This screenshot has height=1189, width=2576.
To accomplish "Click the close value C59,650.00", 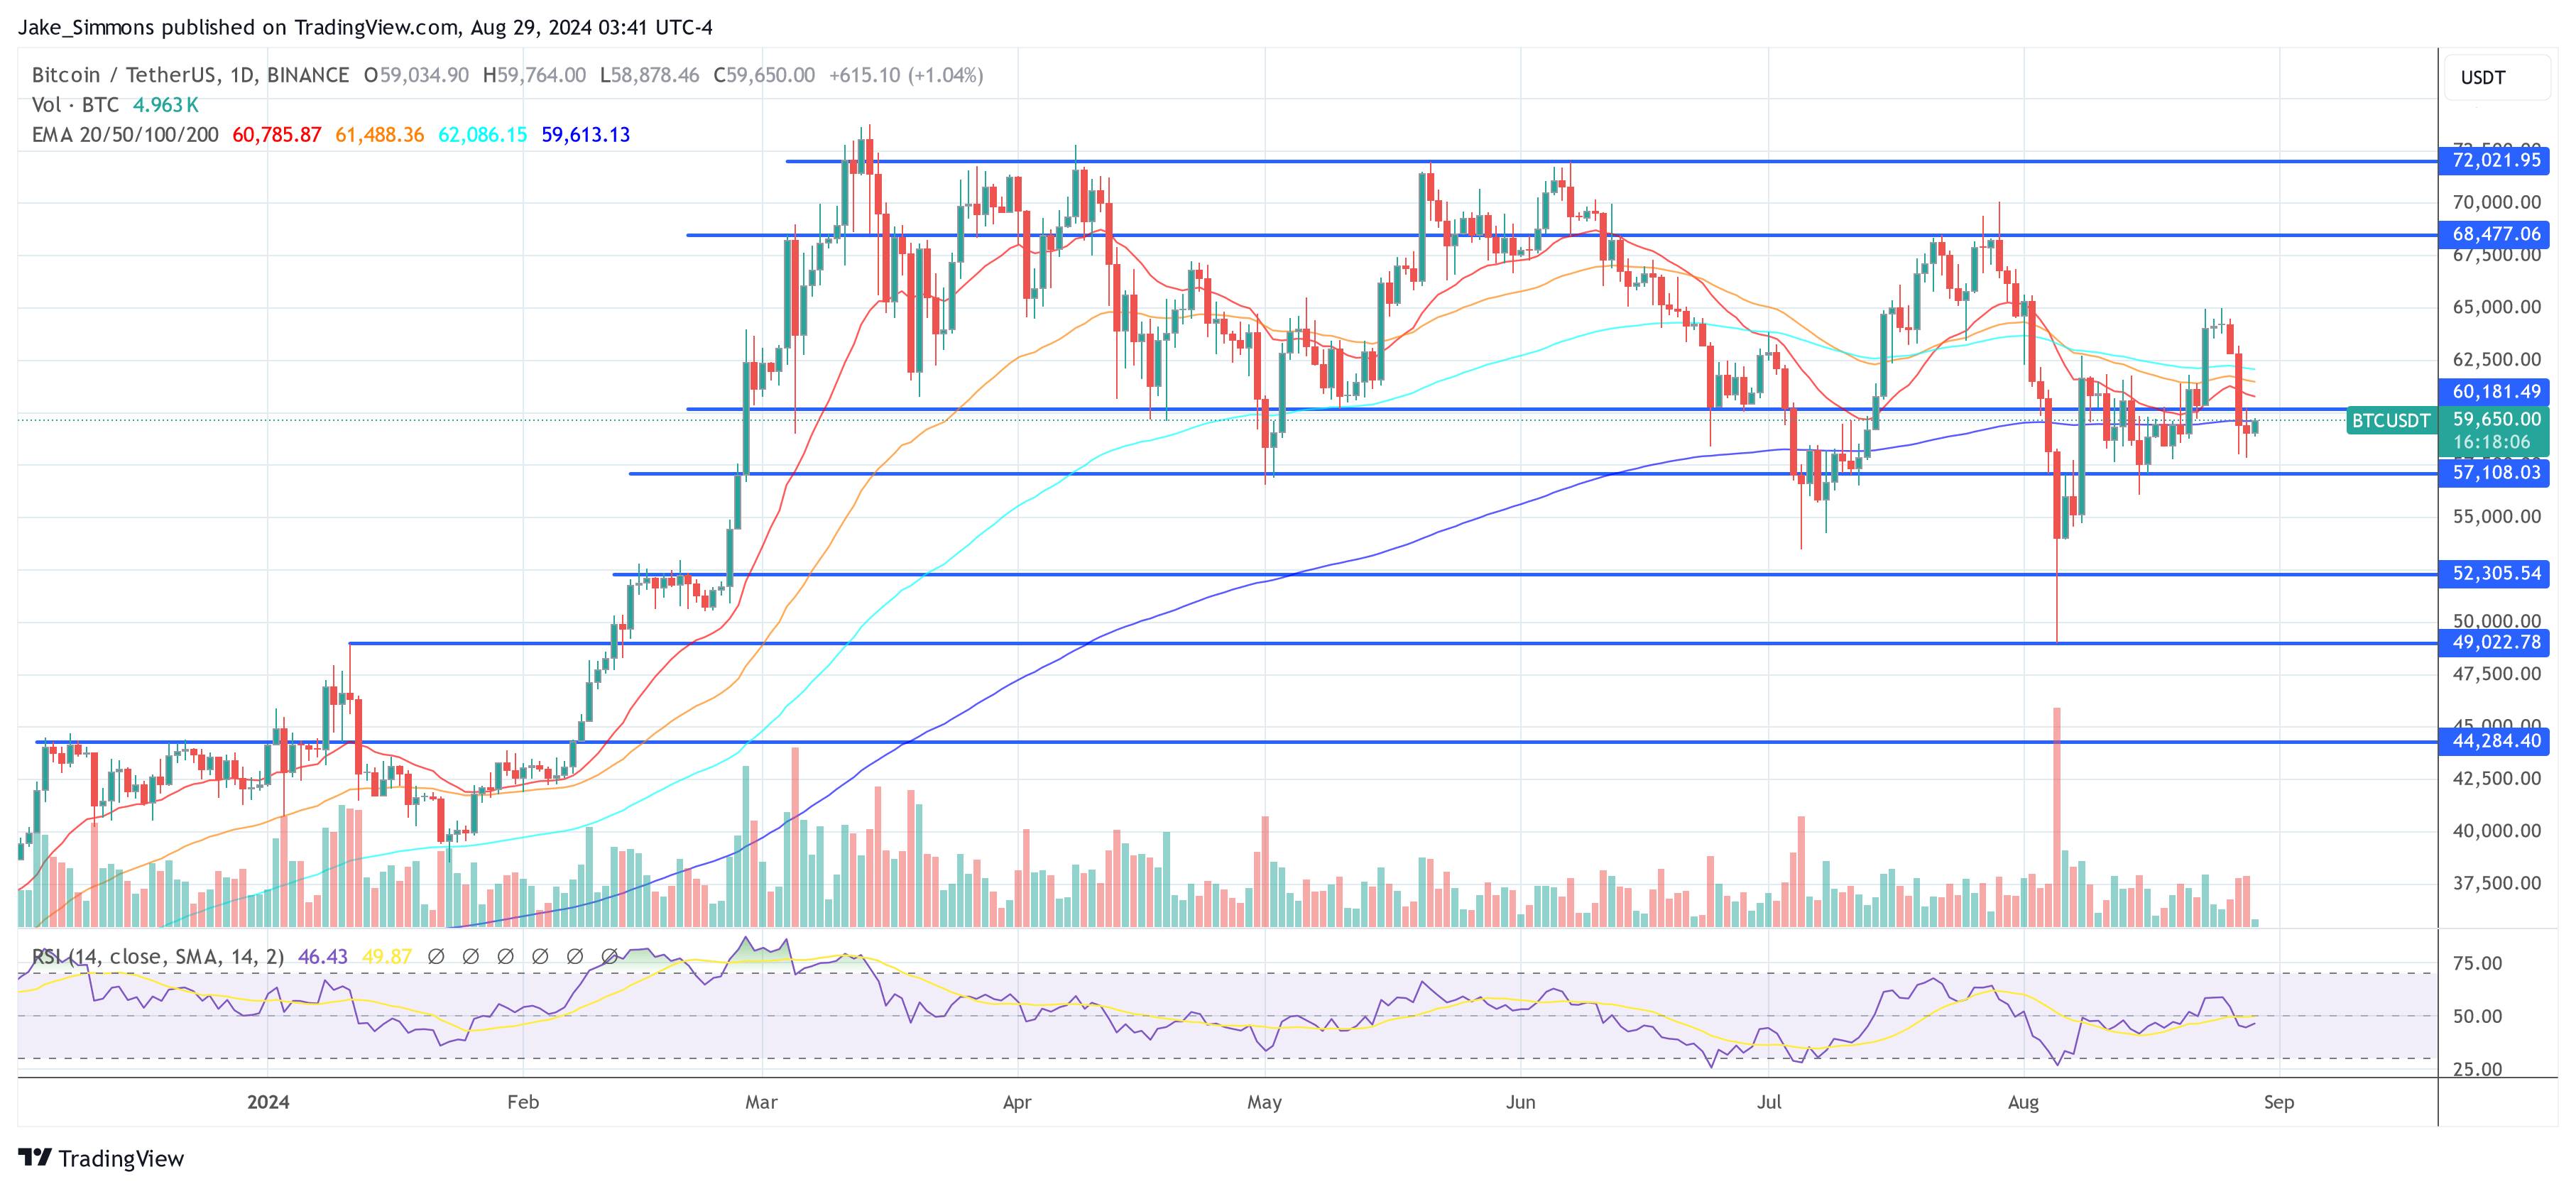I will point(764,75).
